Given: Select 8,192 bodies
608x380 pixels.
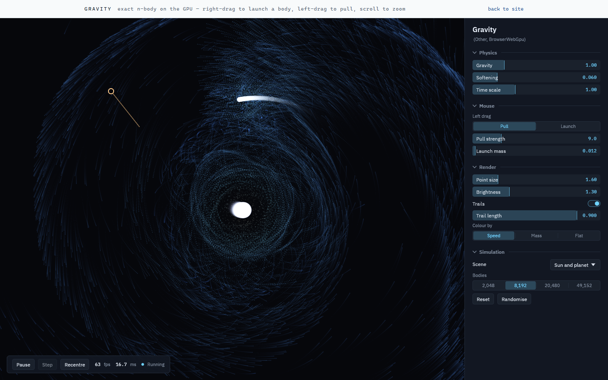Looking at the screenshot, I should [520, 285].
